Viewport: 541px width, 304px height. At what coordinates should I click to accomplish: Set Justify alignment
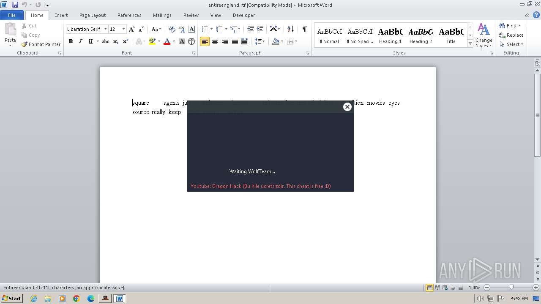click(235, 41)
